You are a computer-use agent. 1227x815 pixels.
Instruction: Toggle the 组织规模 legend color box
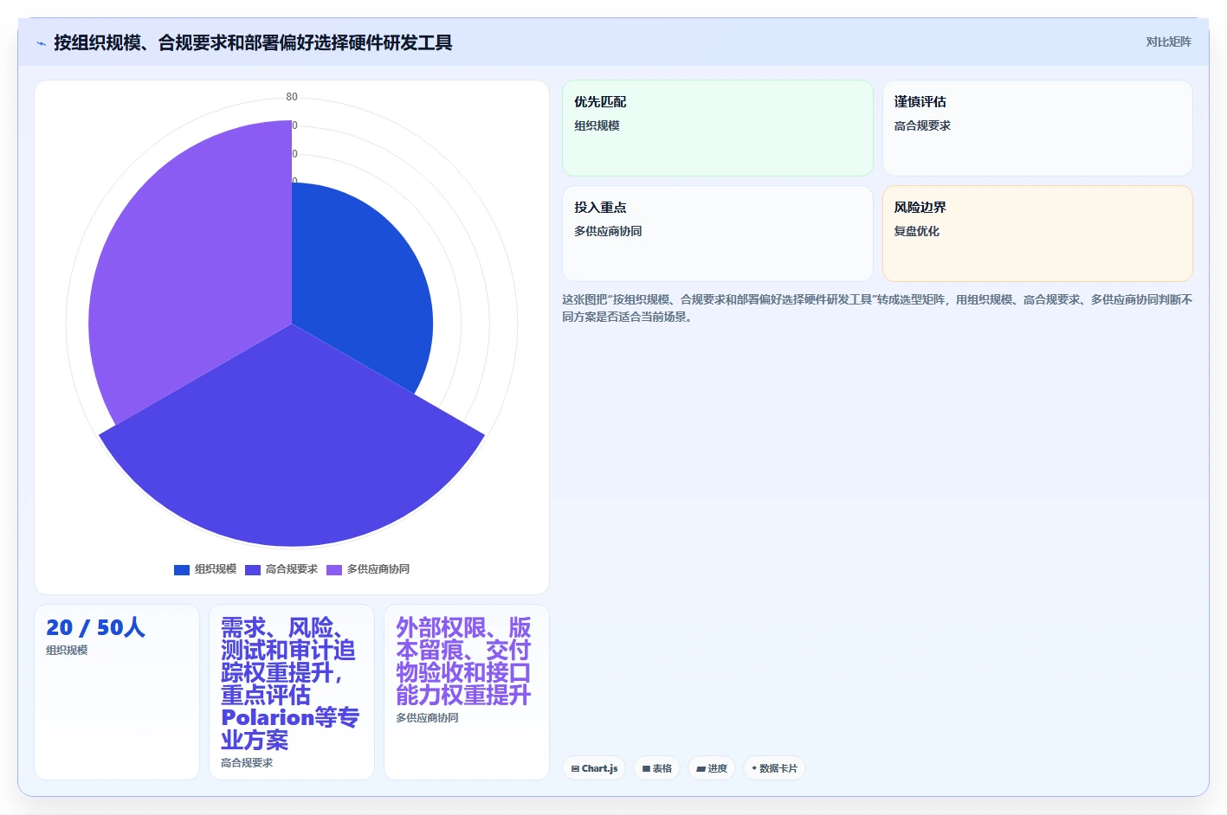coord(182,569)
